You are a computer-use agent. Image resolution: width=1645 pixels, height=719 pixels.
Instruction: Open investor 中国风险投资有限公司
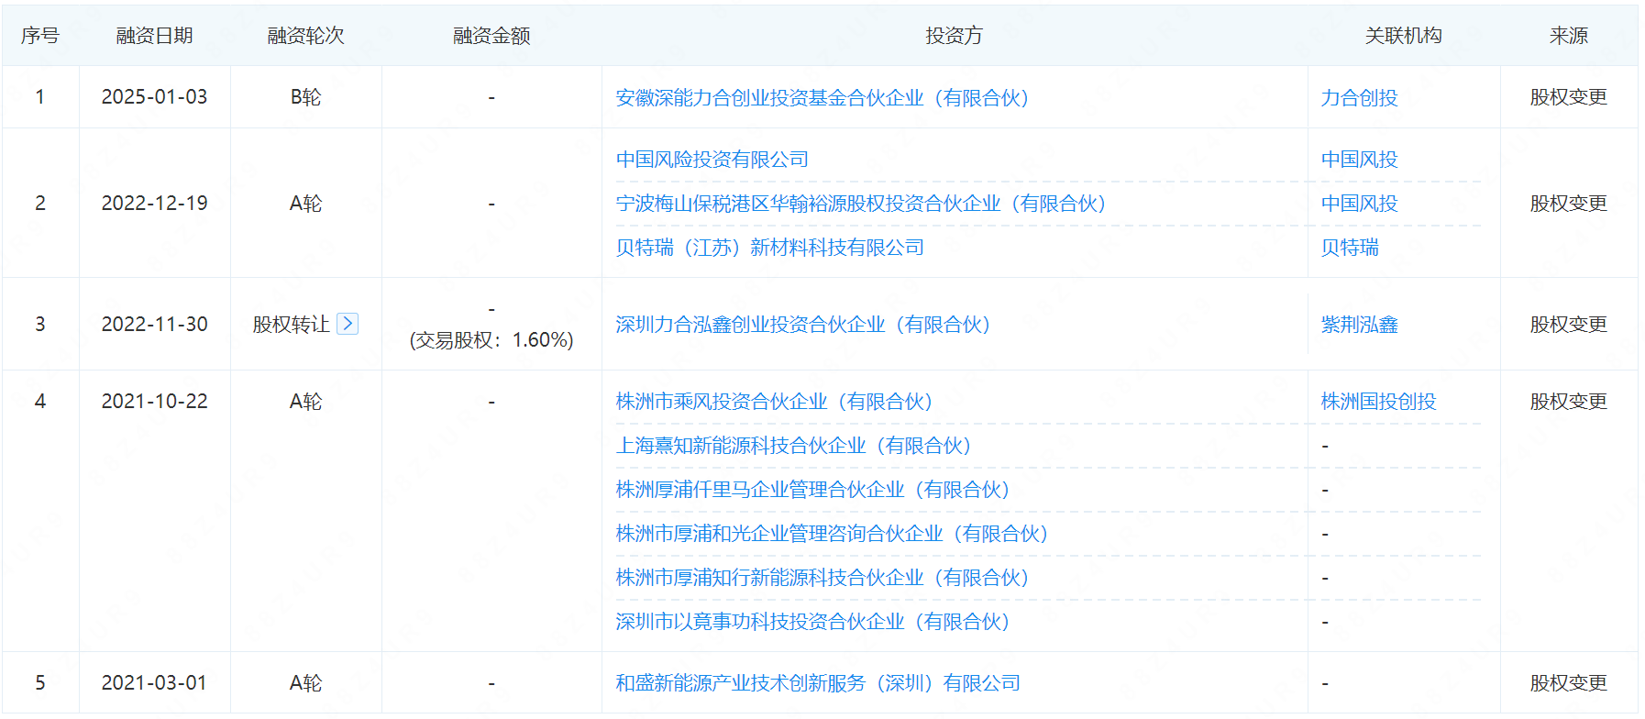click(712, 160)
